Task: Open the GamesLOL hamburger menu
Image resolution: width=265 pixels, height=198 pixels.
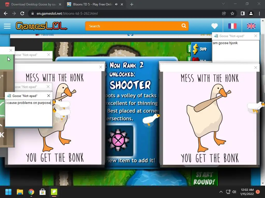Action: point(7,26)
